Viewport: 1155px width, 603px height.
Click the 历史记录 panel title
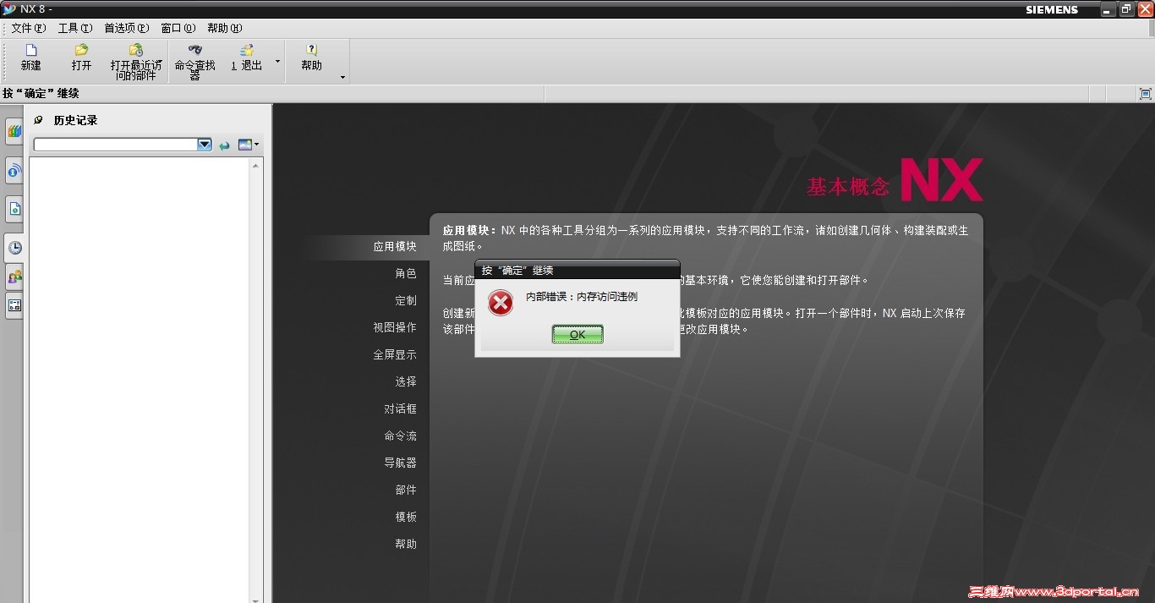coord(76,120)
